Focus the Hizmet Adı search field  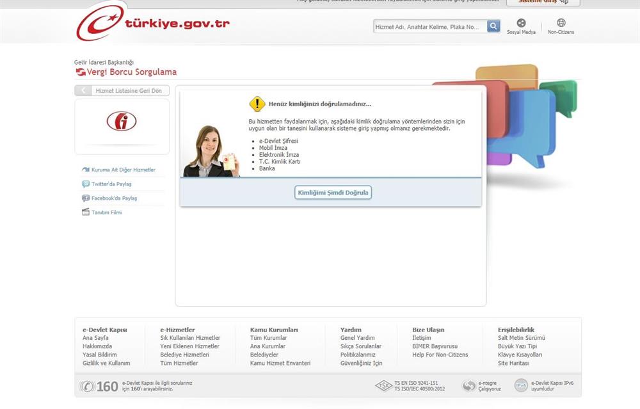click(430, 26)
